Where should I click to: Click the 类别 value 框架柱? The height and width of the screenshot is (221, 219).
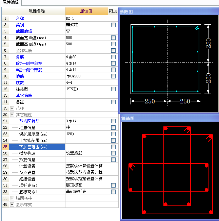(72, 25)
